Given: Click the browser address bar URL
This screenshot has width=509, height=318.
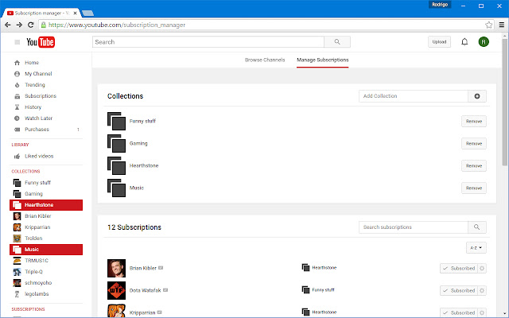Looking at the screenshot, I should (x=117, y=25).
